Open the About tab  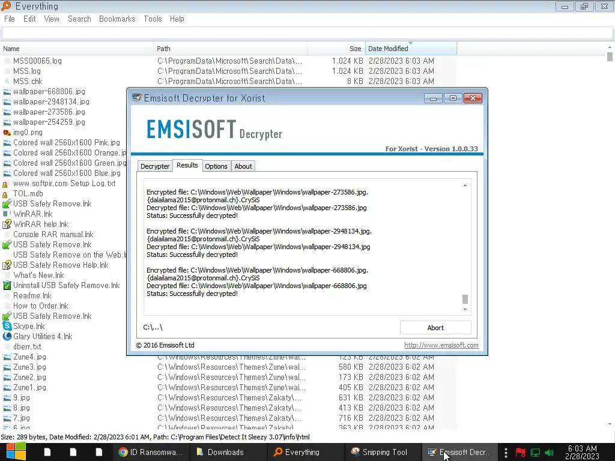[243, 166]
